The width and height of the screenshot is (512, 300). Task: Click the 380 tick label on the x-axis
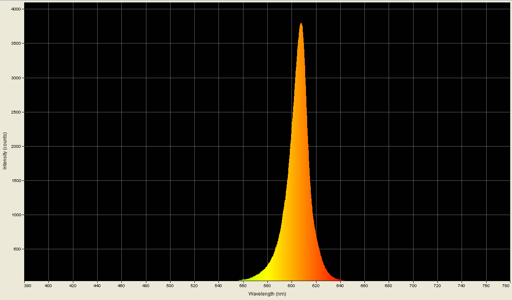pos(27,285)
